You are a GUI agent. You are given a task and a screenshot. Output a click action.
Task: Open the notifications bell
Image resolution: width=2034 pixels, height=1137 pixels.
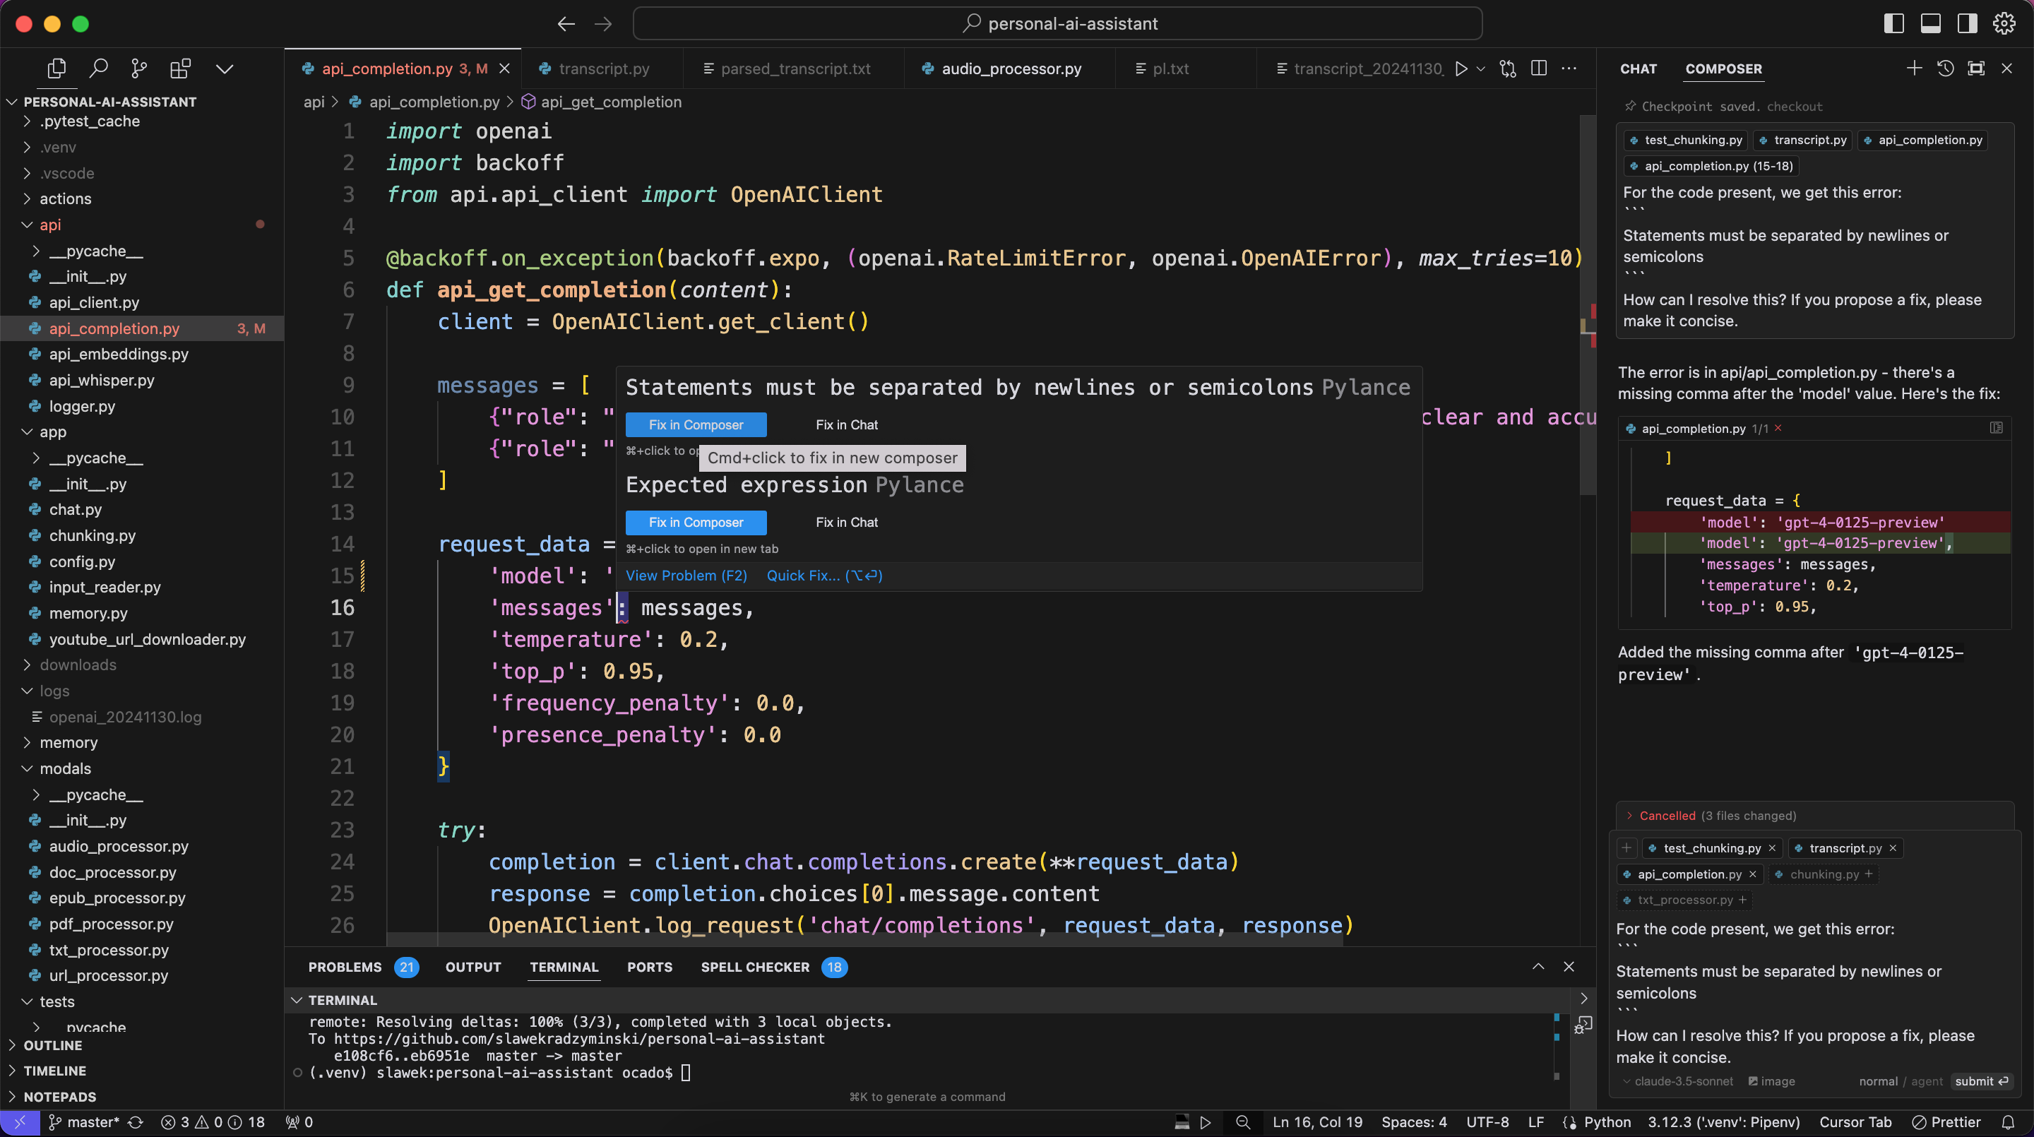coord(2008,1122)
